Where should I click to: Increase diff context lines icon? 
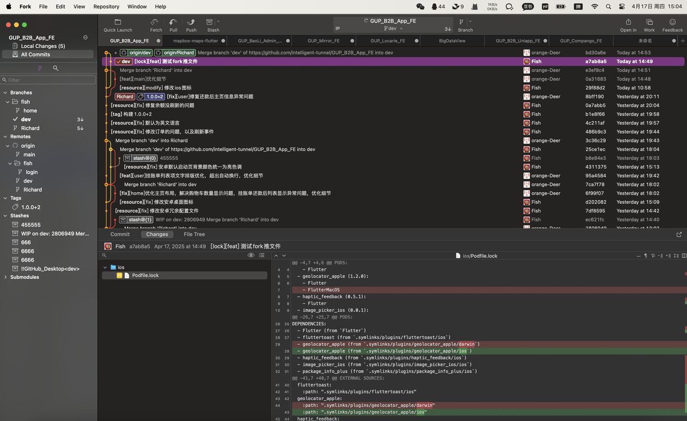(x=668, y=256)
